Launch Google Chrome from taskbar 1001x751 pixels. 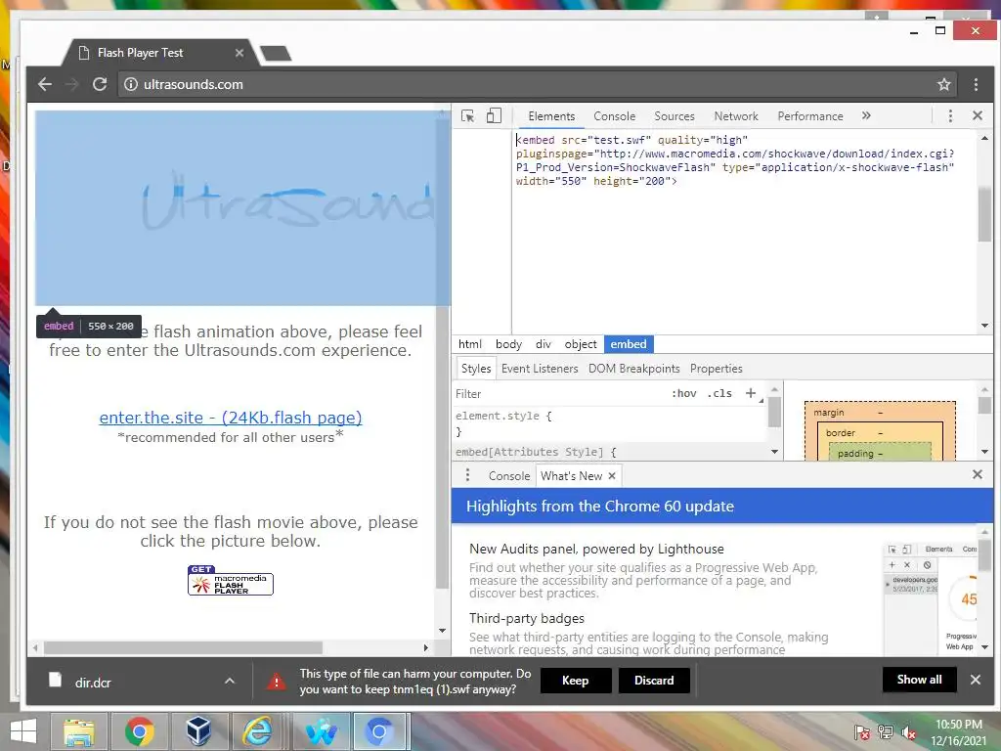pyautogui.click(x=139, y=731)
